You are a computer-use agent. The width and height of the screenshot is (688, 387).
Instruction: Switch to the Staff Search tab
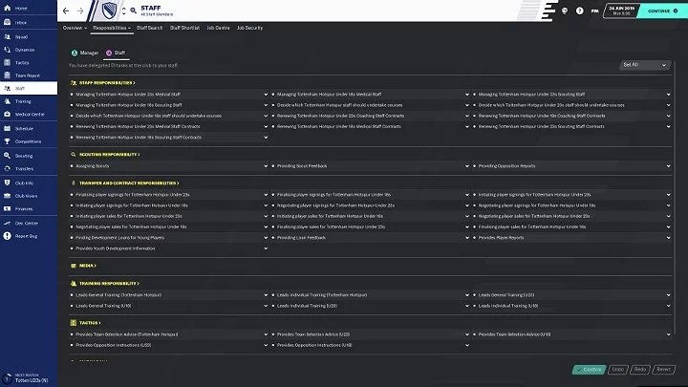[151, 29]
